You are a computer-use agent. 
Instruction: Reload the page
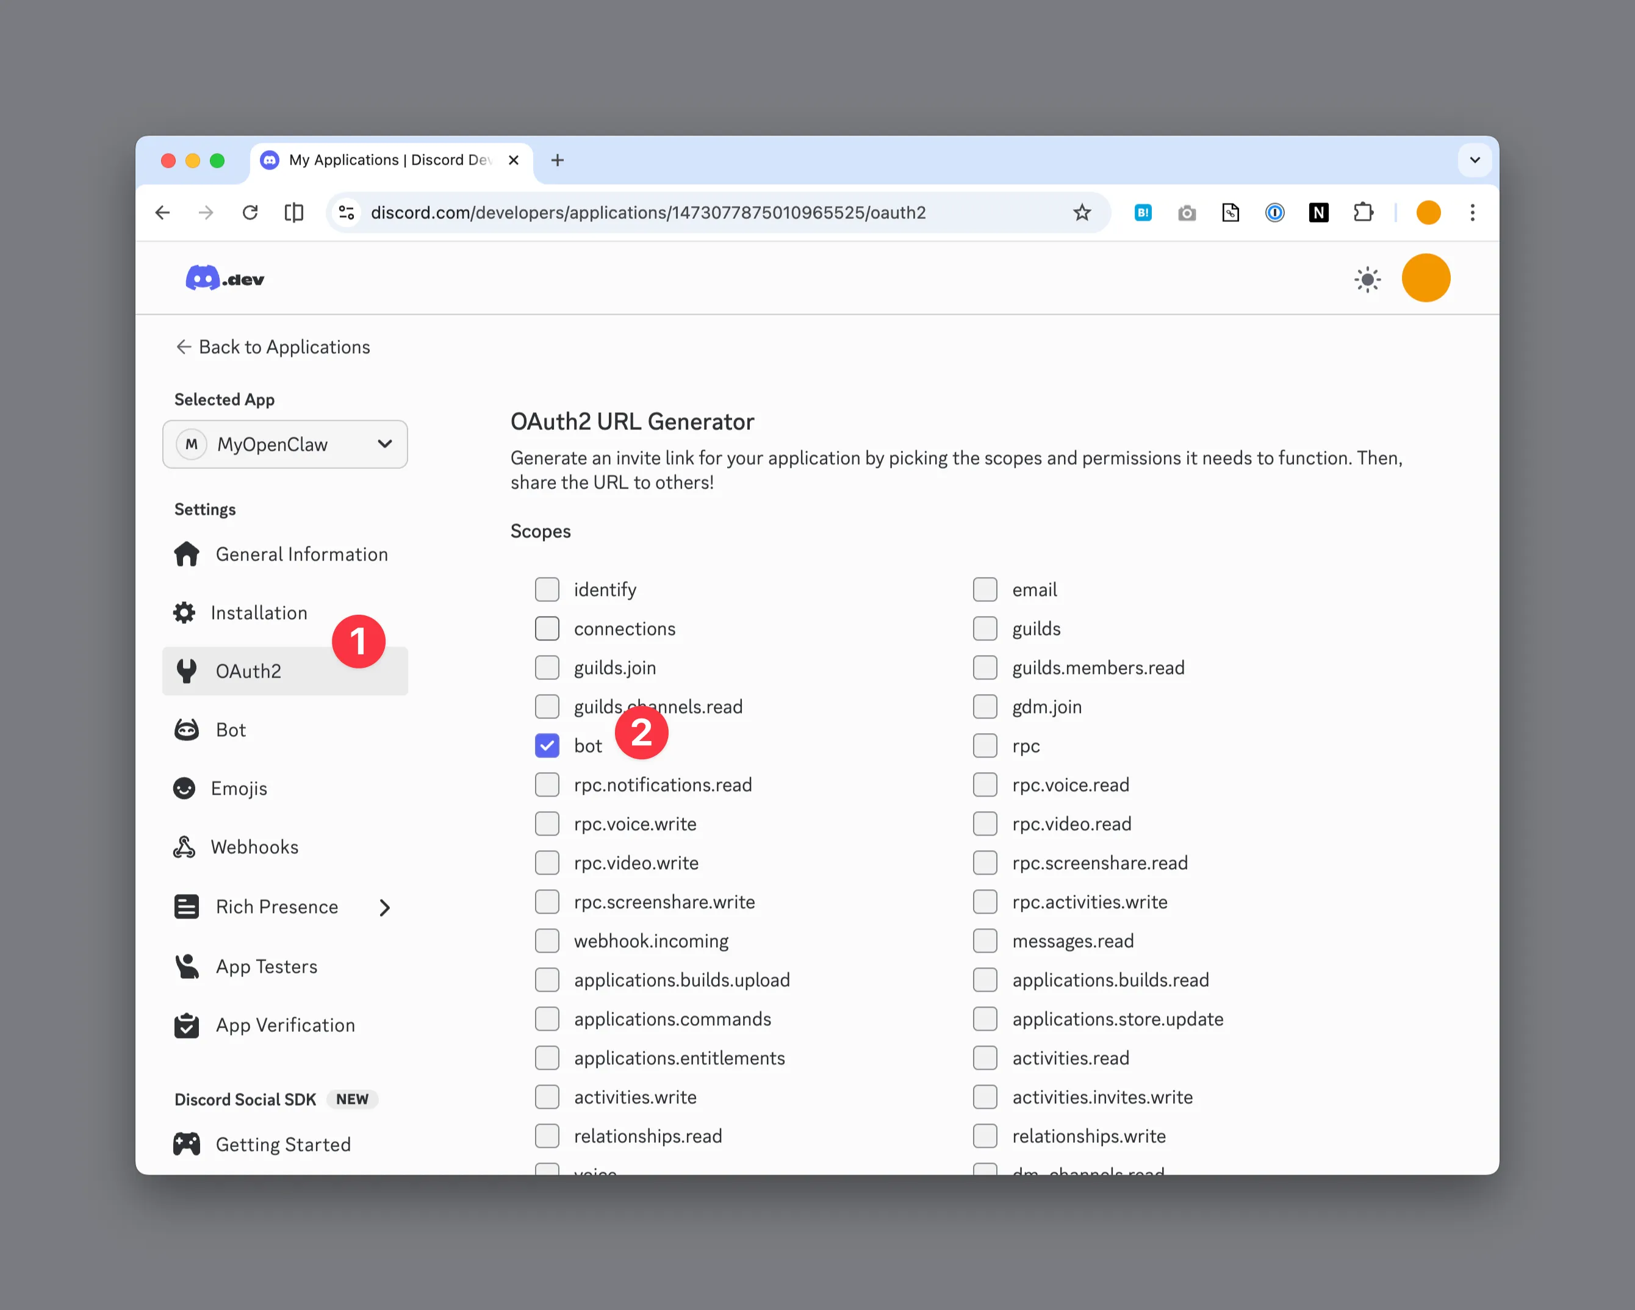click(x=250, y=213)
